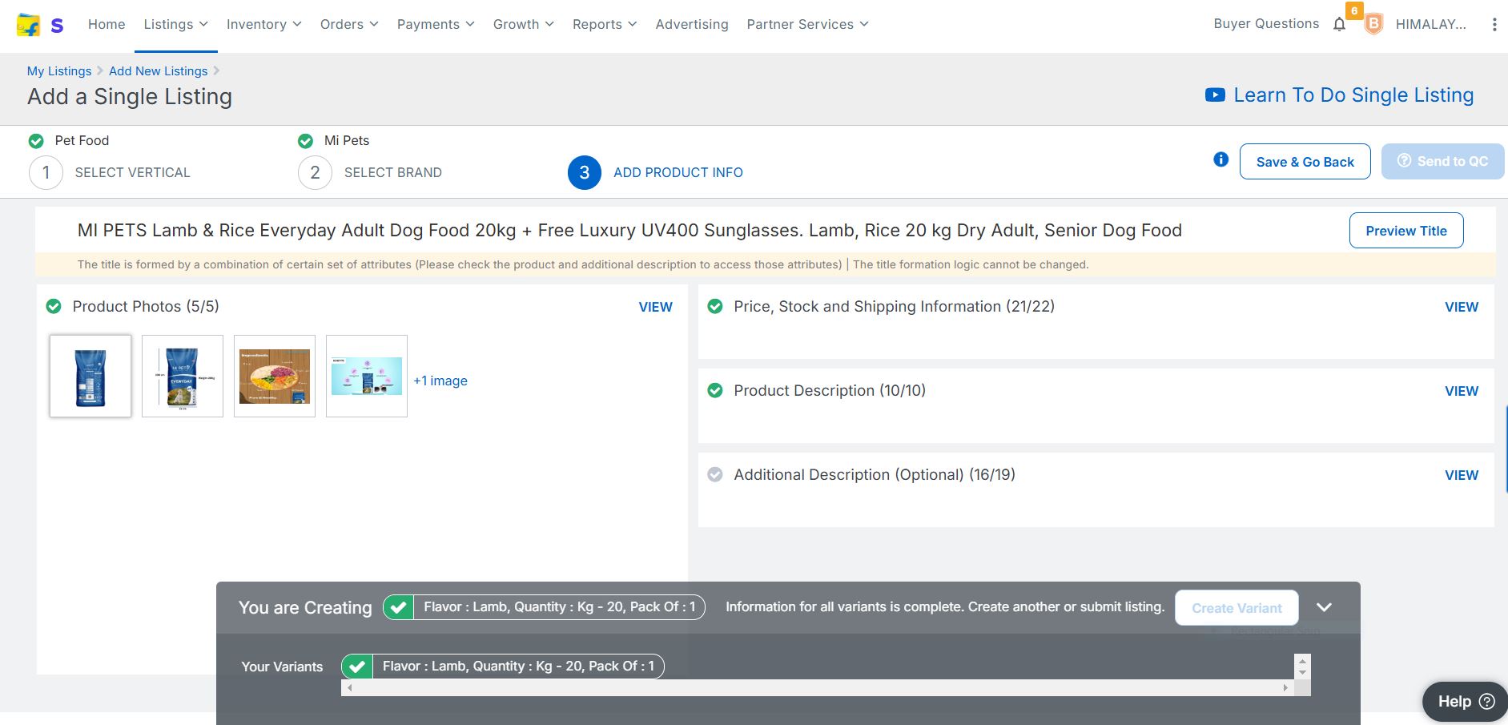The image size is (1508, 725).
Task: Click the YouTube play icon beside Learn
Action: 1215,95
